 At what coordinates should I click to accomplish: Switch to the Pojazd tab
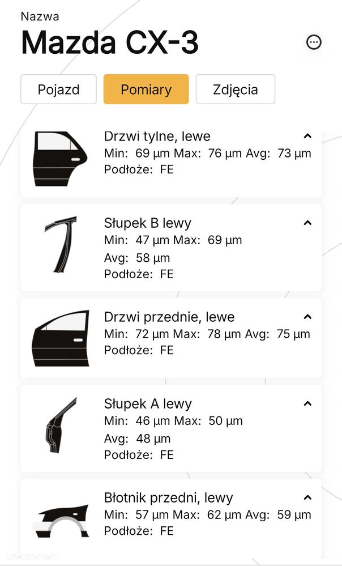58,89
